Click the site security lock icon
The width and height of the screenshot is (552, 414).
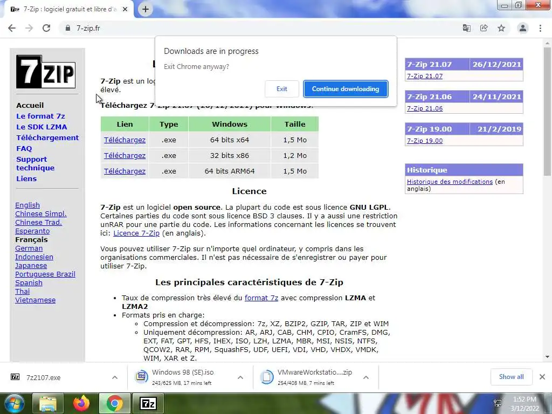click(x=68, y=28)
